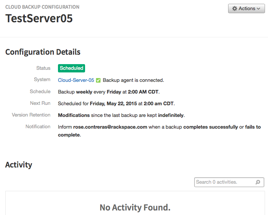The width and height of the screenshot is (268, 215).
Task: Click the Configuration Details heading
Action: 43,52
